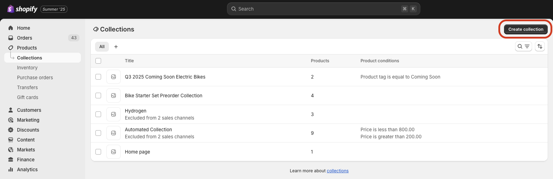The image size is (553, 179).
Task: Click the Product conditions column header
Action: point(380,61)
